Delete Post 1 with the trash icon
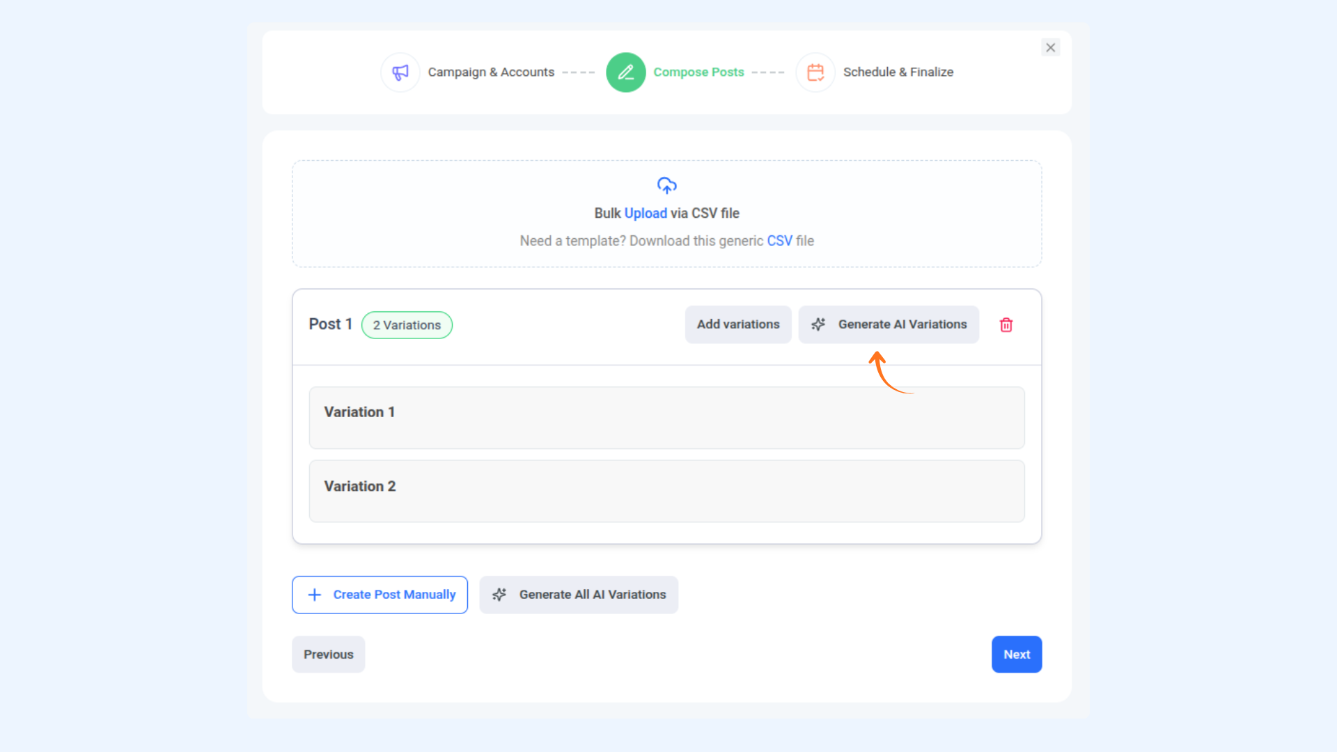Image resolution: width=1337 pixels, height=752 pixels. point(1006,325)
